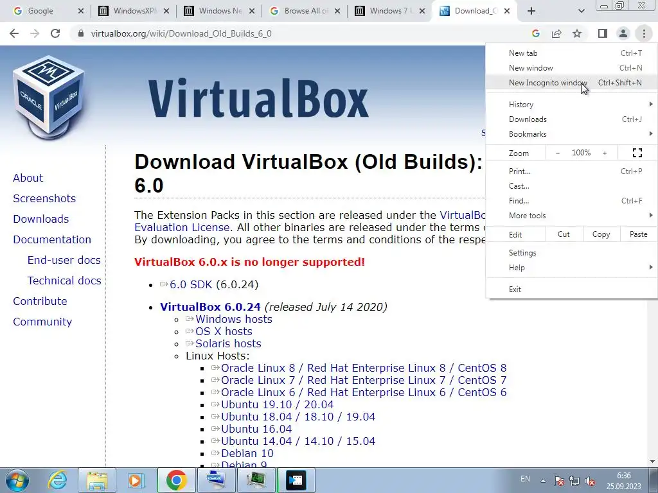658x493 pixels.
Task: Expand the More tools submenu
Action: coord(571,216)
